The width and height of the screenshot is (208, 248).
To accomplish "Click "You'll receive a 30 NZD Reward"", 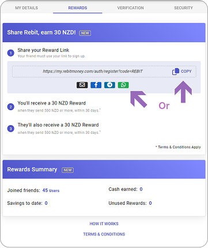I will coord(52,103).
